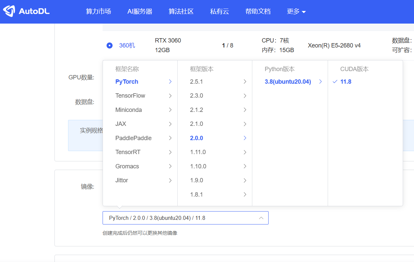Click chevron next to version 2.5.1
The width and height of the screenshot is (414, 262).
click(x=245, y=82)
